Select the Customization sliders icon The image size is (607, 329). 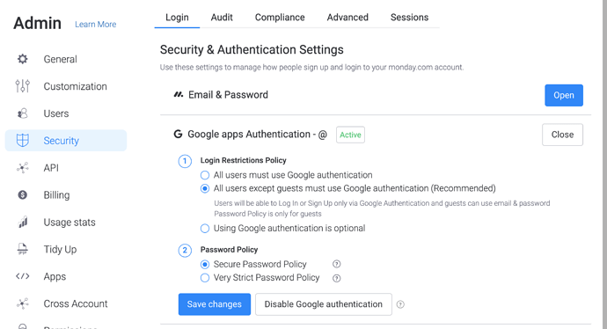click(23, 86)
